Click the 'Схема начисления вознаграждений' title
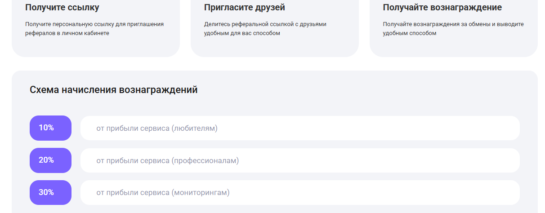This screenshot has height=213, width=545. [x=113, y=90]
